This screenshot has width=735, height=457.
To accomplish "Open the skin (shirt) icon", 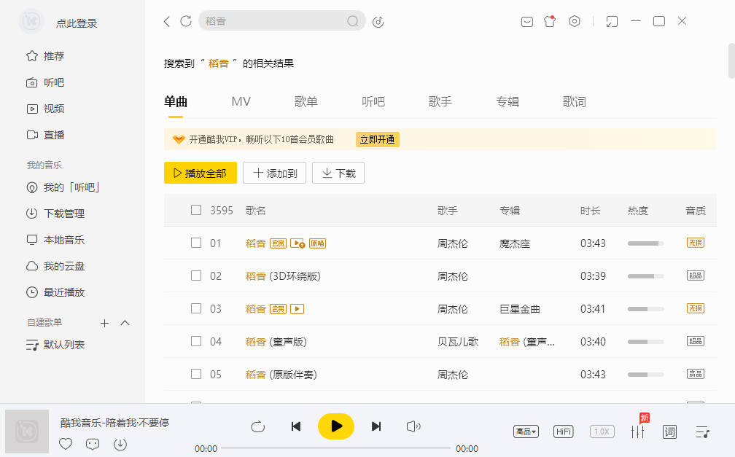I will click(549, 21).
